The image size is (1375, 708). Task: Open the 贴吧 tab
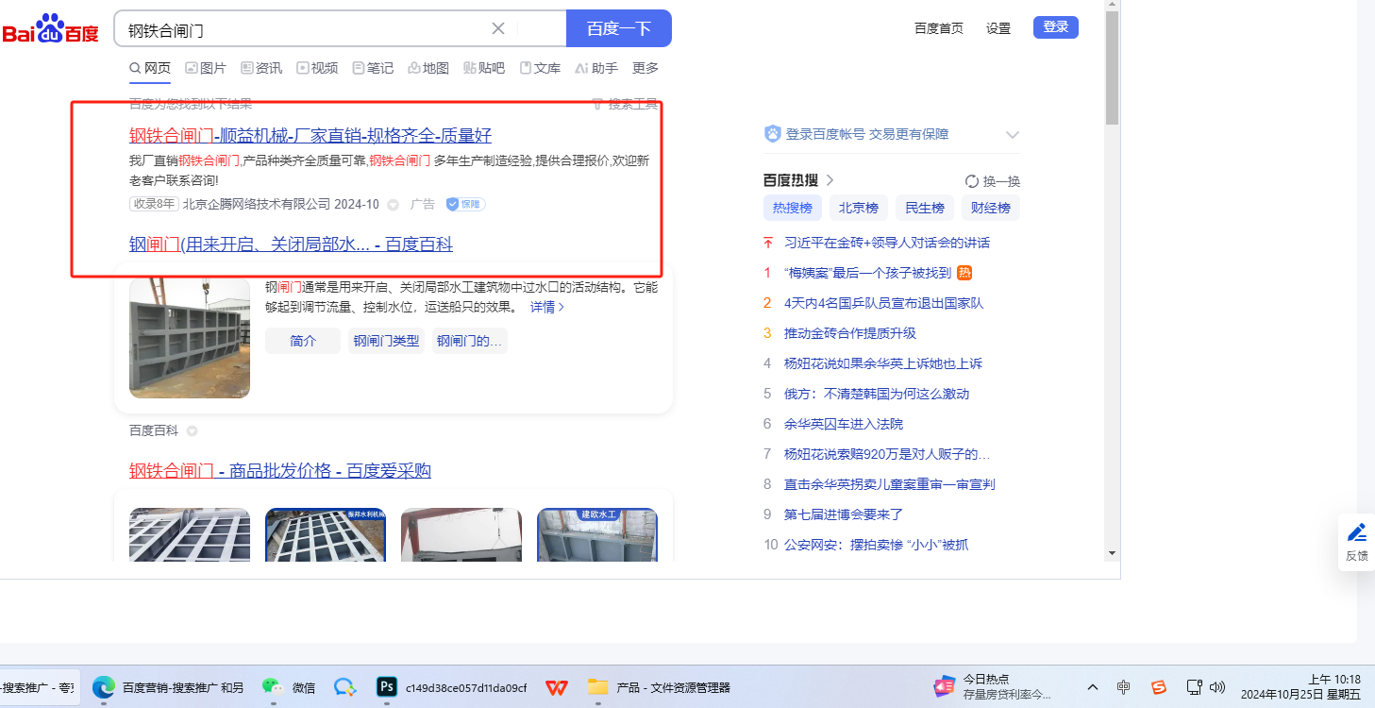pyautogui.click(x=484, y=68)
